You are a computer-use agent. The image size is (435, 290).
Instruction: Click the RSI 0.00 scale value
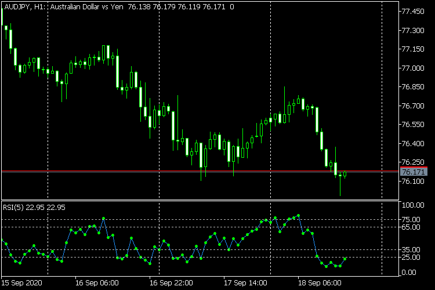tap(409, 273)
